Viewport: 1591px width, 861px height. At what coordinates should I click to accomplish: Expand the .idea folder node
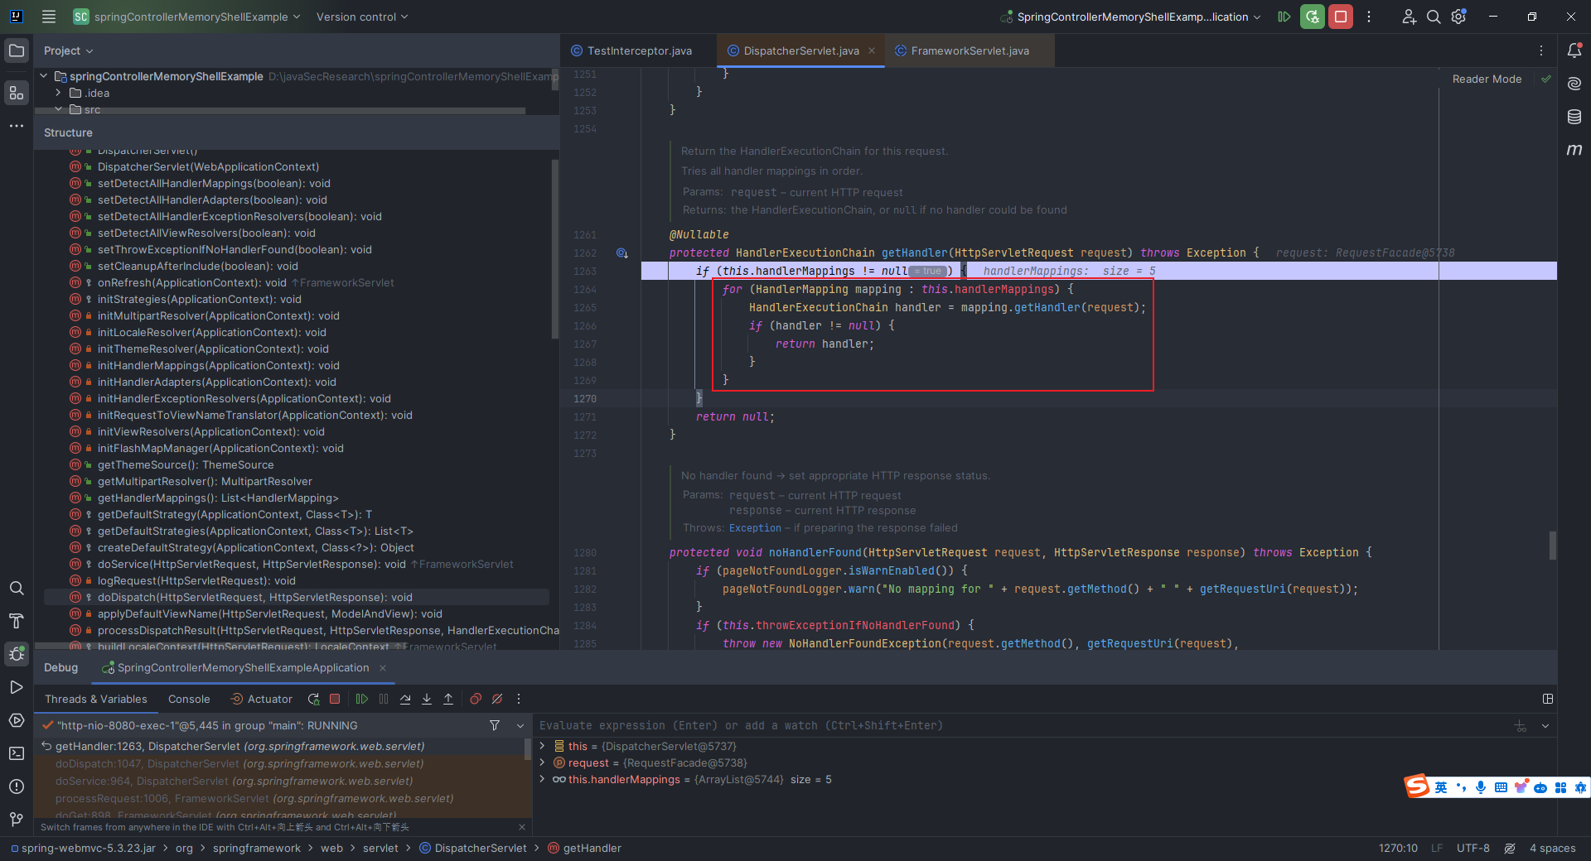[58, 93]
